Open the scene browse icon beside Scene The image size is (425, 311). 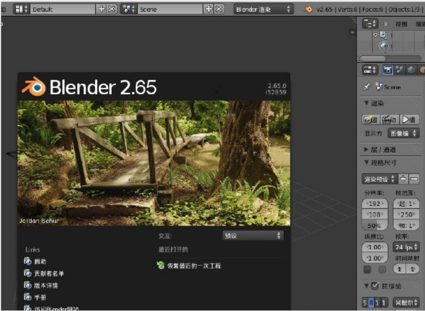[x=129, y=9]
